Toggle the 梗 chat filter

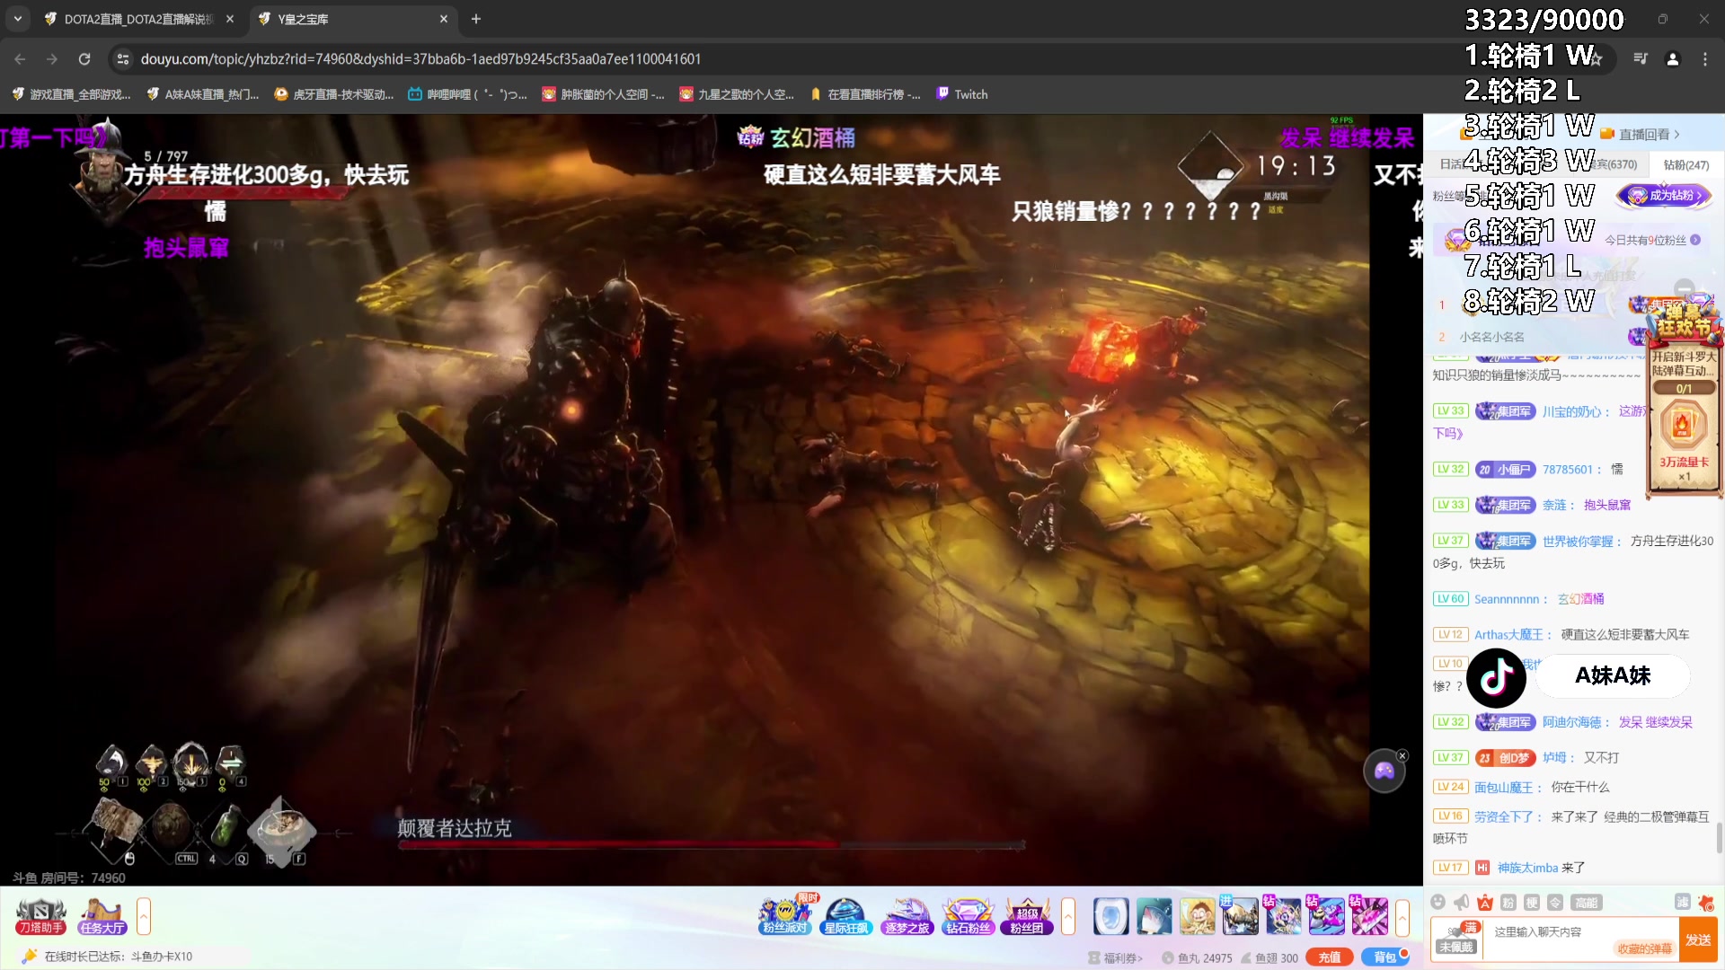click(1531, 904)
